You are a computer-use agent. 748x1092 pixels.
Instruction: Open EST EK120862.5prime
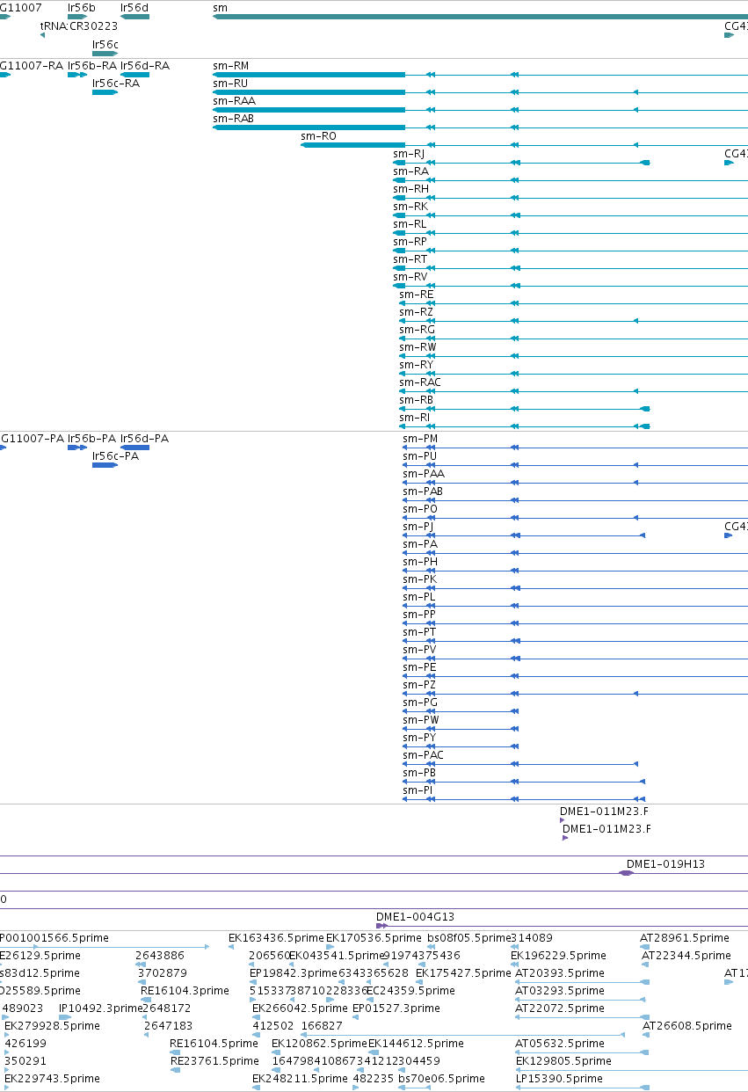point(319,1044)
